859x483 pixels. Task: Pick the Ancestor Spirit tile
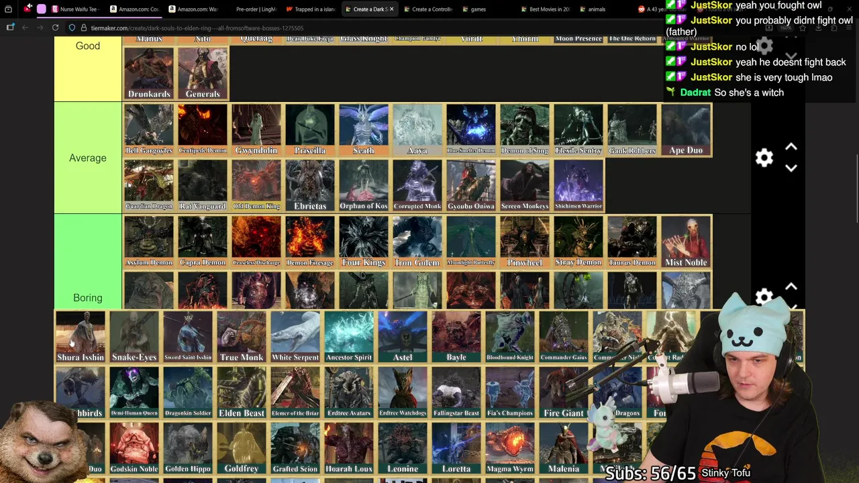pyautogui.click(x=349, y=337)
